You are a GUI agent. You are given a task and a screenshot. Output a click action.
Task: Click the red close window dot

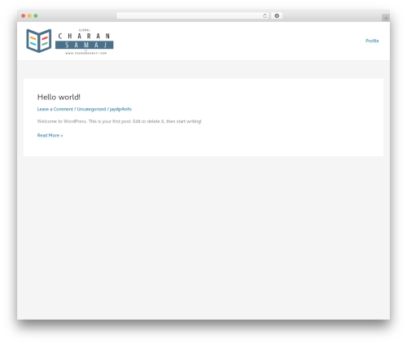point(24,15)
